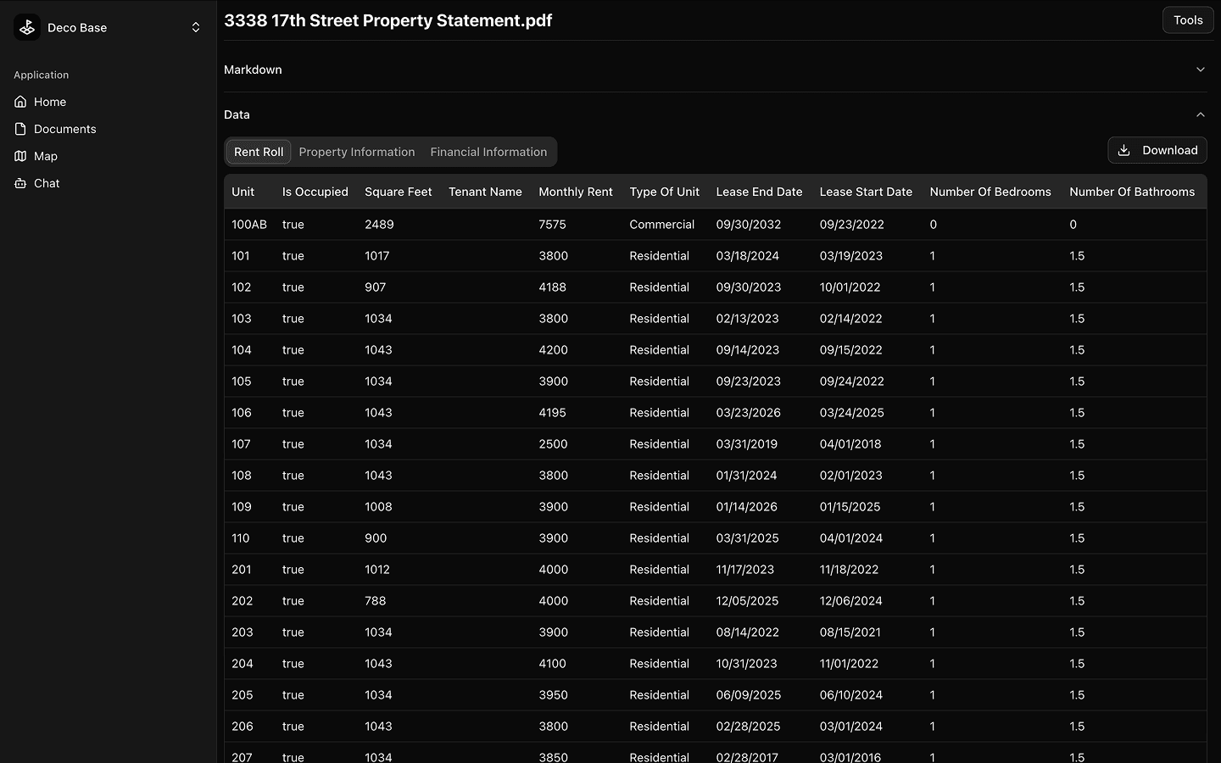This screenshot has height=763, width=1221.
Task: Click lease end date 09/30/2032
Action: (748, 225)
